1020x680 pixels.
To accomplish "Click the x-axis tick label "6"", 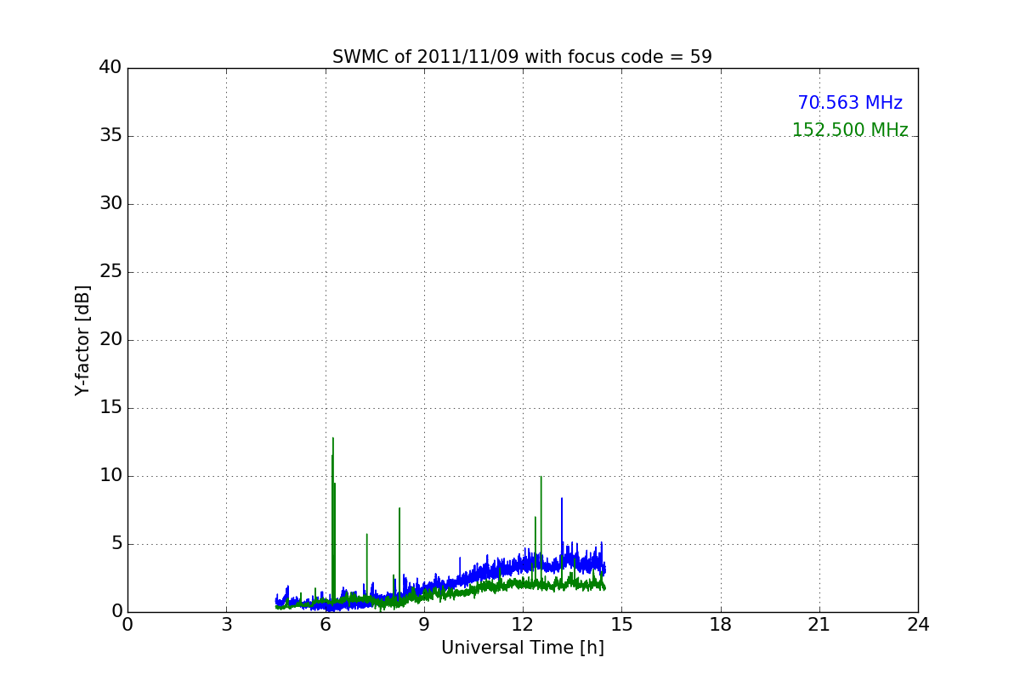I will pyautogui.click(x=326, y=625).
